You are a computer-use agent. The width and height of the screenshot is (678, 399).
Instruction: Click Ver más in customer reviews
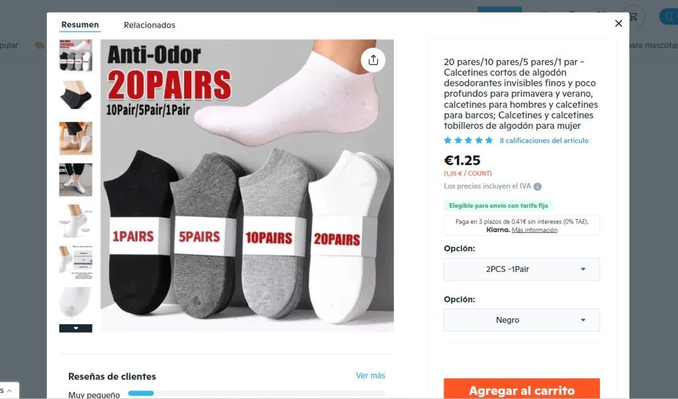370,376
